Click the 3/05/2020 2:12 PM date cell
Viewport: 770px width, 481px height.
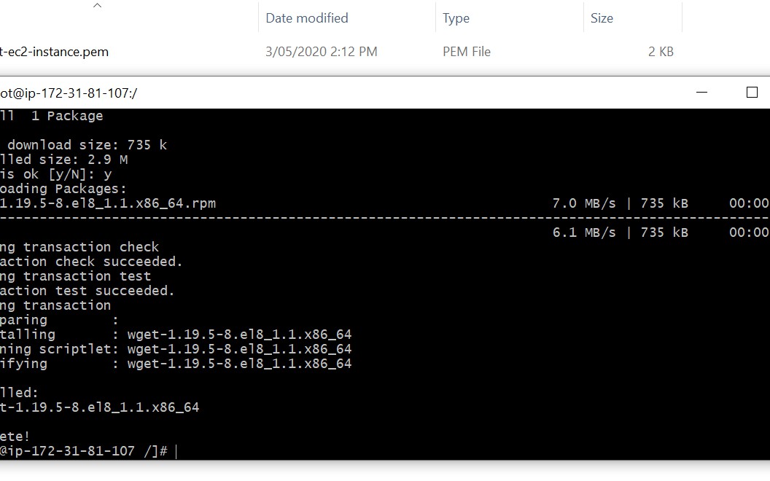321,52
